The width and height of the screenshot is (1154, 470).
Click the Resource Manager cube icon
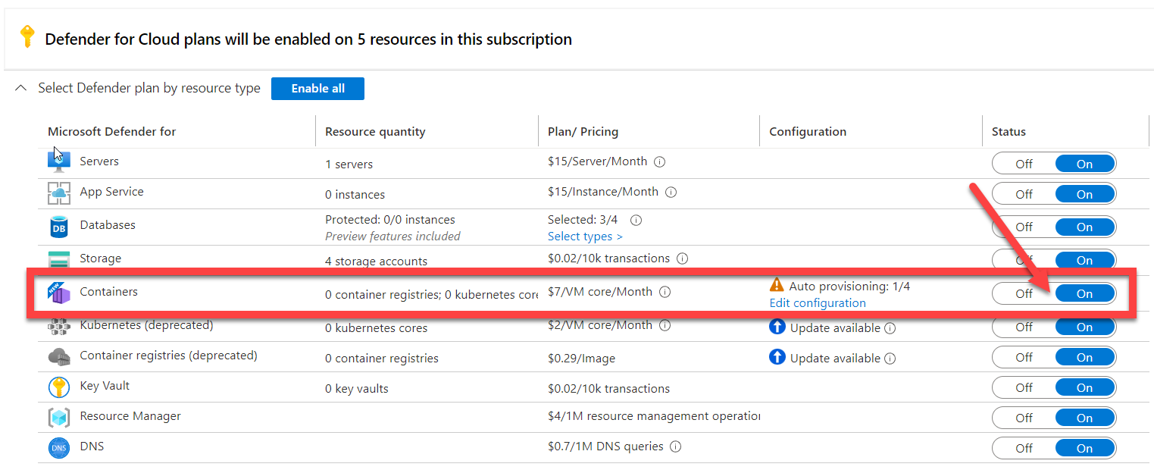tap(58, 418)
